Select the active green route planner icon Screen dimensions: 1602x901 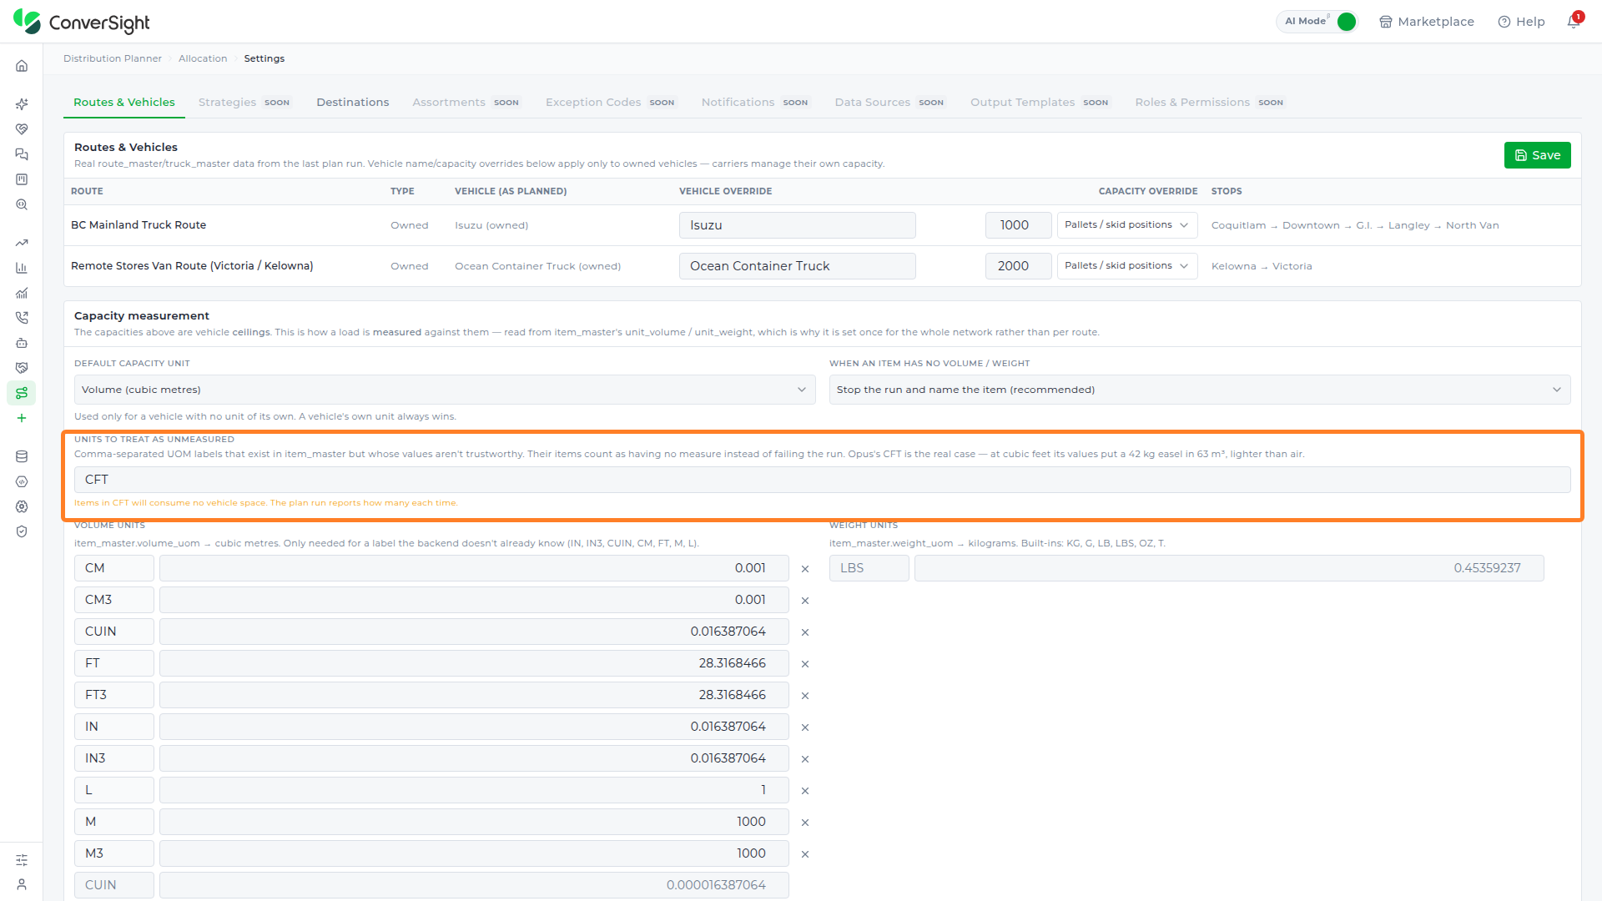pyautogui.click(x=22, y=393)
